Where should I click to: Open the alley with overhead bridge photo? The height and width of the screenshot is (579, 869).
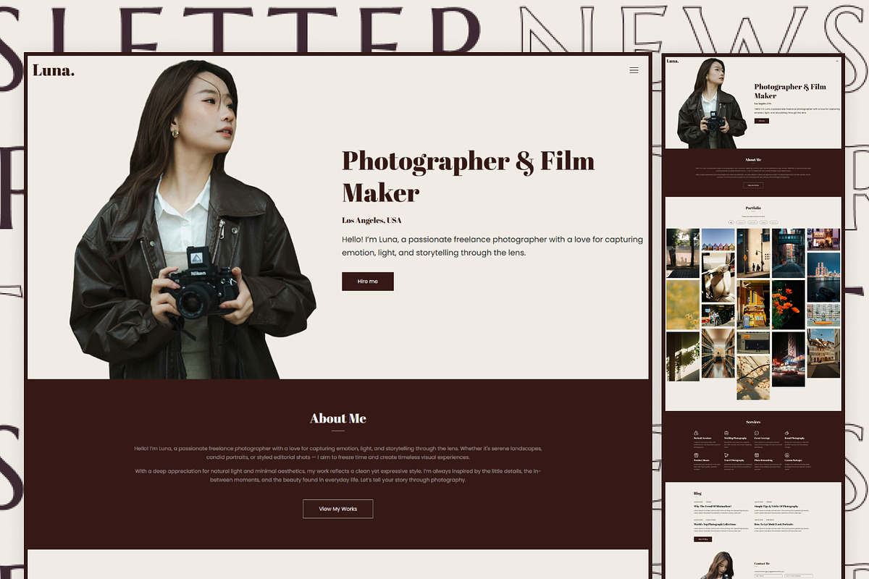[x=789, y=253]
